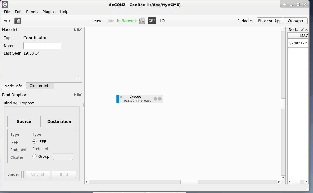Click the USB device connect icon
The height and width of the screenshot is (193, 313).
[7, 21]
